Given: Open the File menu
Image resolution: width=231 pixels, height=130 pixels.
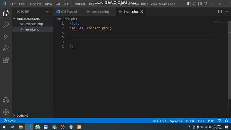Looking at the screenshot, I should (x=13, y=4).
